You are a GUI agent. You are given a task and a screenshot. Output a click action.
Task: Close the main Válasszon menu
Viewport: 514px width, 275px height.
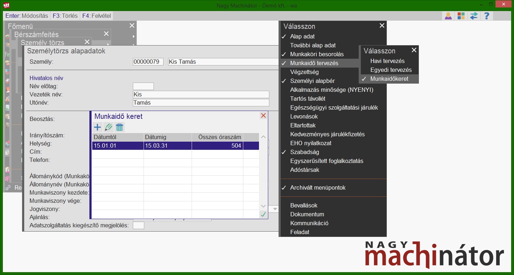click(382, 26)
